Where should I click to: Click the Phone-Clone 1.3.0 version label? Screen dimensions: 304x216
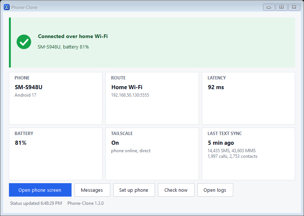coord(86,203)
